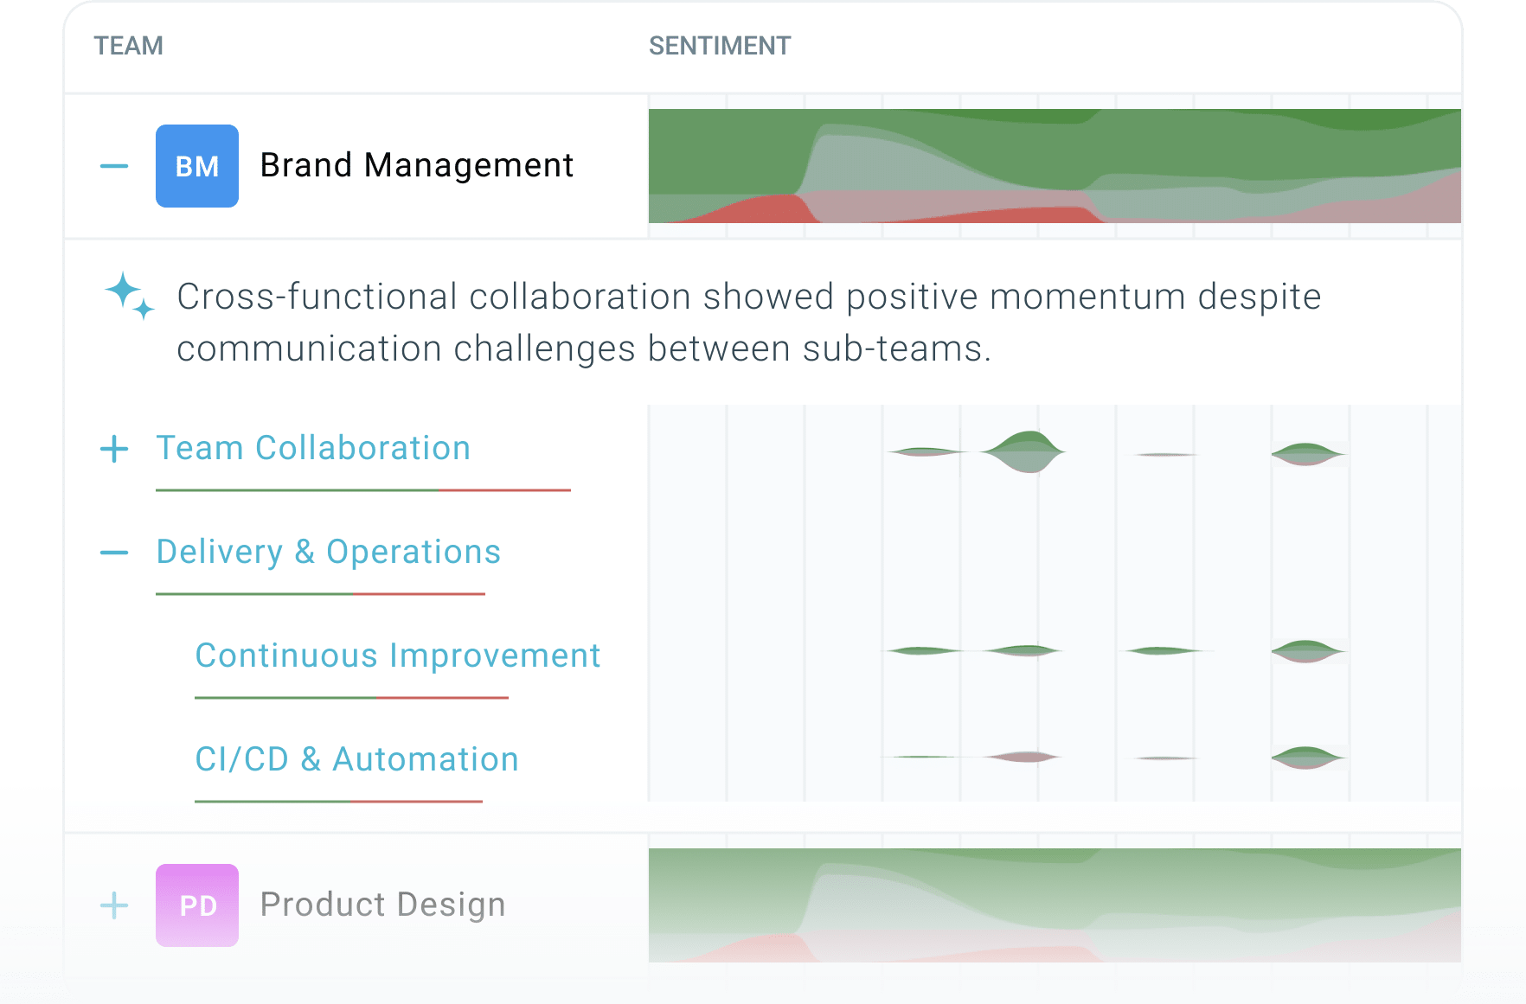Click the TEAM column header

(x=129, y=46)
